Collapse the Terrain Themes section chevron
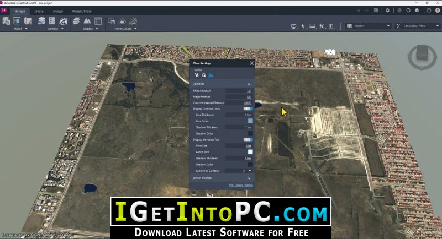442x239 pixels. pos(249,178)
